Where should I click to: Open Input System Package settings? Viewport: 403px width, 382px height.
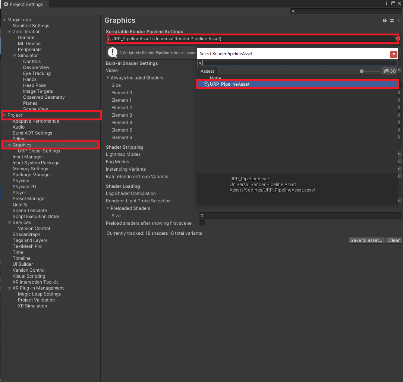coord(36,163)
